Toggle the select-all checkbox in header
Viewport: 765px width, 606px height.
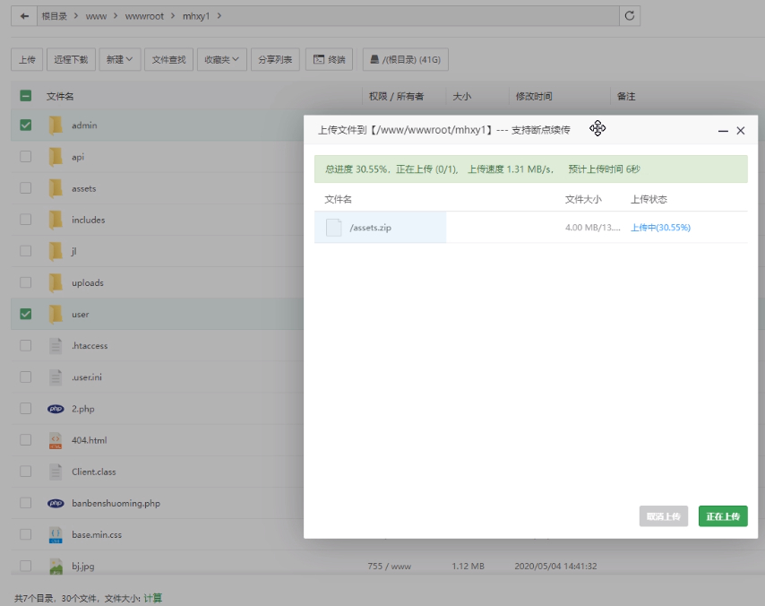coord(26,96)
